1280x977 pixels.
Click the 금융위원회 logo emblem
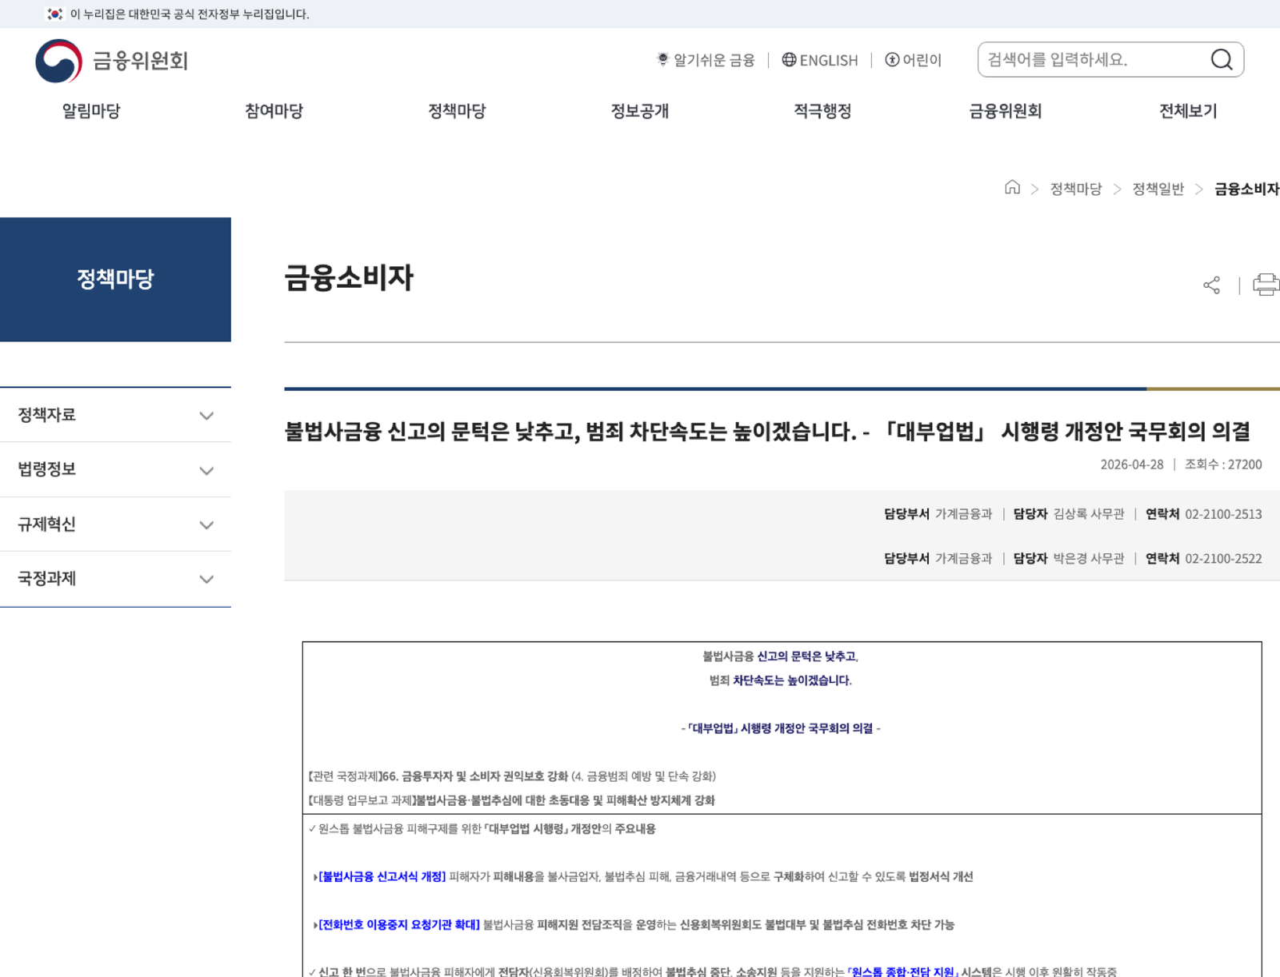pos(58,61)
